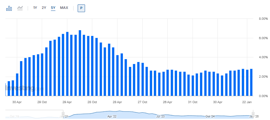Grab the right range slider handle
Screen dimensions: 270x120
(x=253, y=114)
